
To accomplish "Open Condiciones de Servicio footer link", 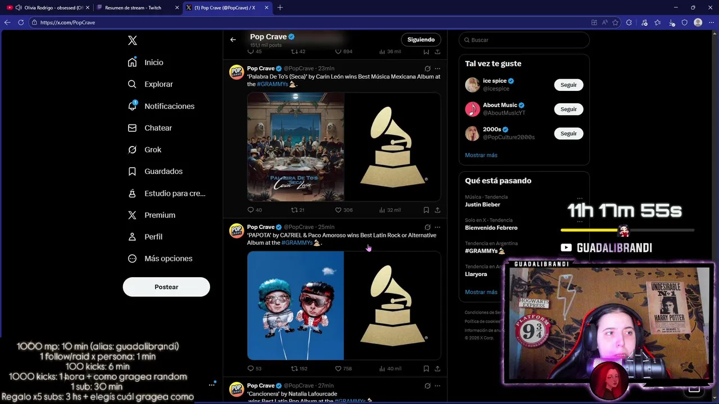I will coord(484,313).
